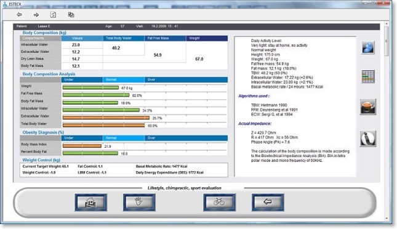Click the ESTECK application icon in title bar
Screen dimensions: 397x229
point(5,4)
